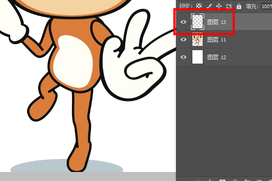
Task: Click the 填充 fill percentage field
Action: click(266, 6)
